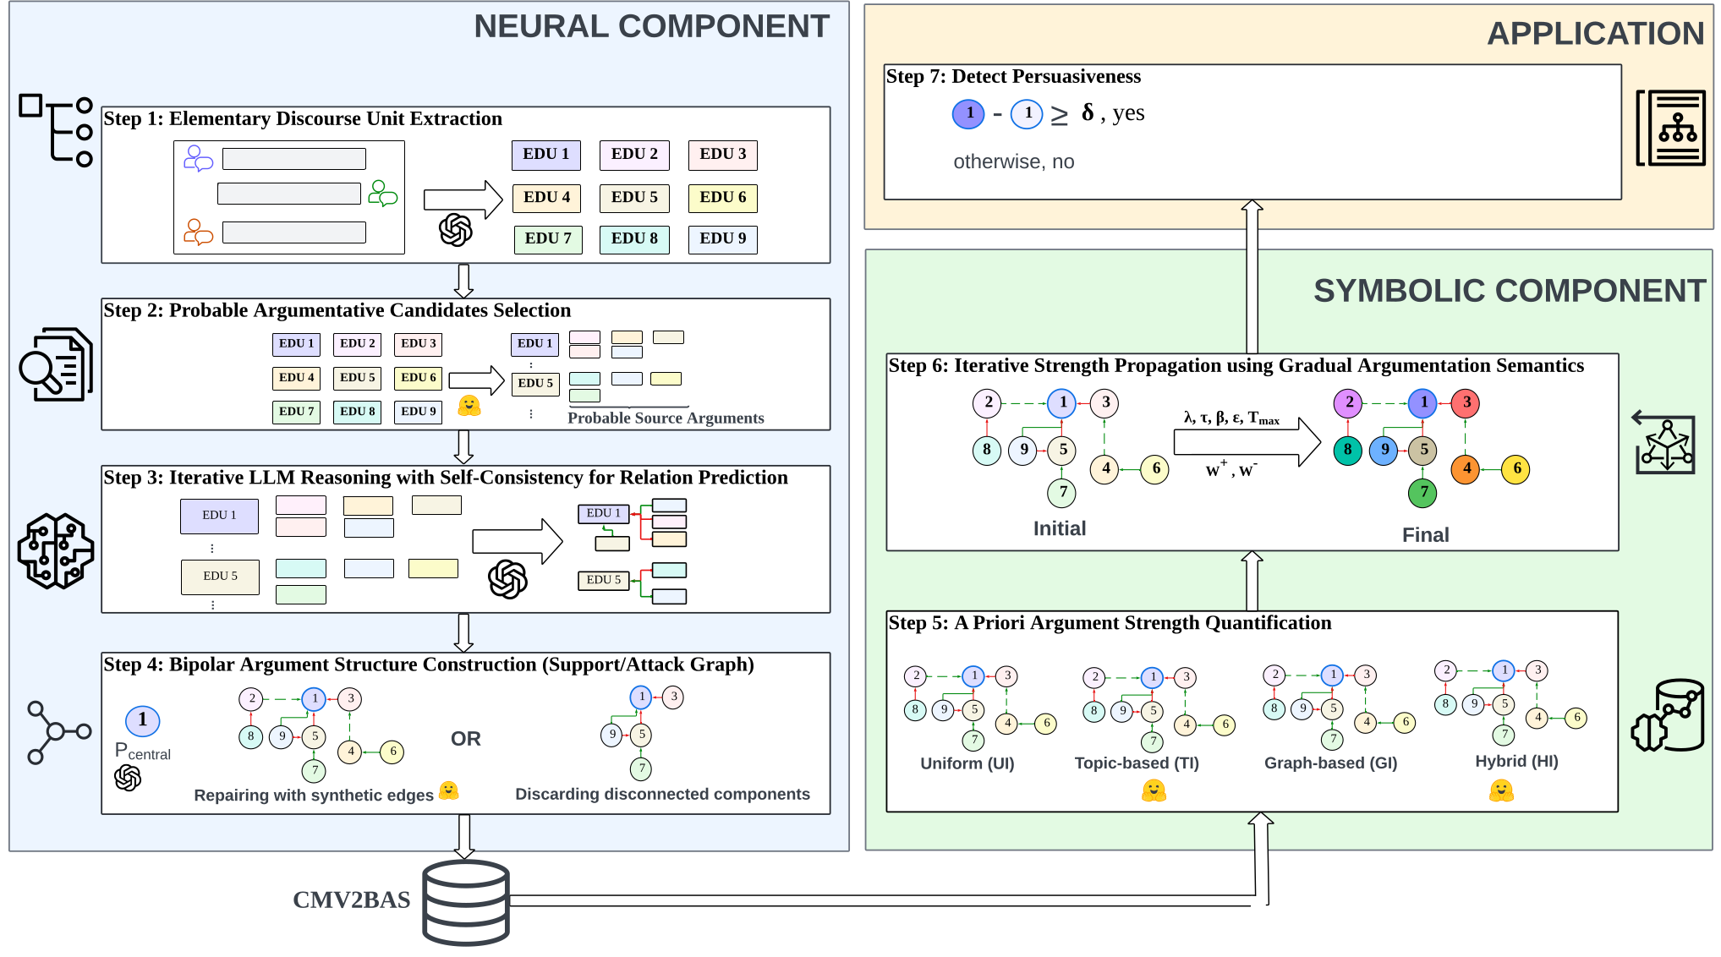Image resolution: width=1721 pixels, height=957 pixels.
Task: Select the EDU 1 box in Step 1
Action: click(546, 155)
